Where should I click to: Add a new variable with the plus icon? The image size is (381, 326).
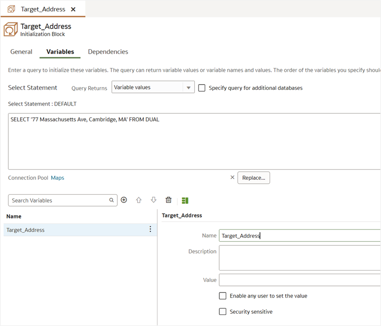(124, 200)
